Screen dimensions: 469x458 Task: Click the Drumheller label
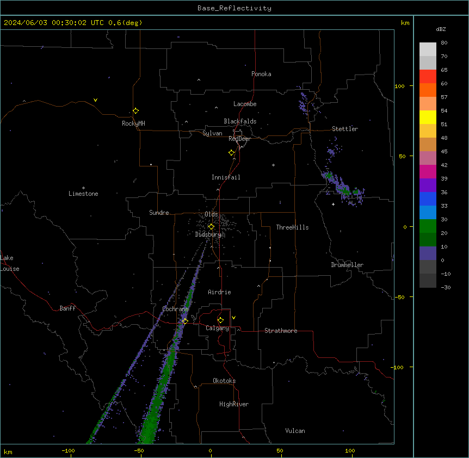click(347, 265)
